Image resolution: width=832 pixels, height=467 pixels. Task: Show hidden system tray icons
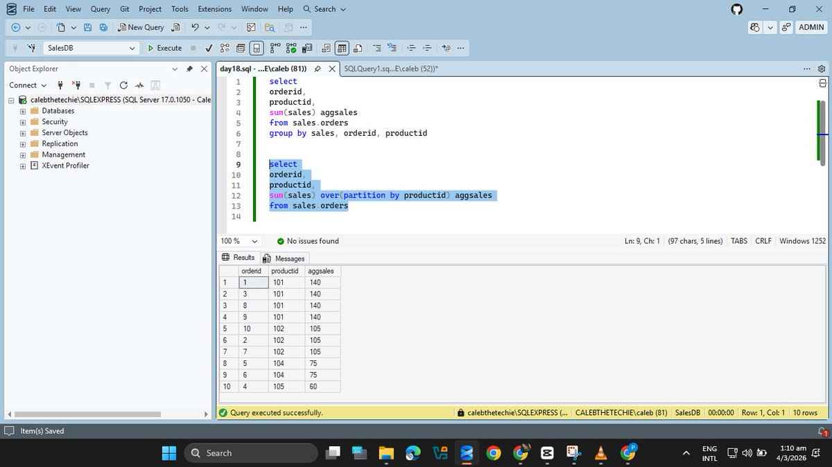[x=686, y=453]
